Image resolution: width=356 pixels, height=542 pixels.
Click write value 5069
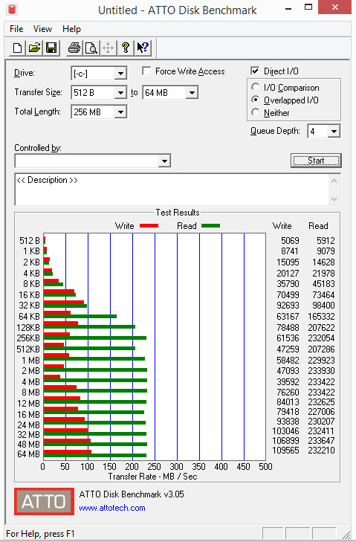click(x=290, y=241)
